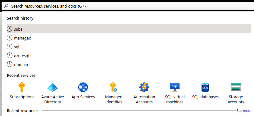The width and height of the screenshot is (254, 116).
Task: Select the 'domain' search history entry
Action: tap(129, 64)
